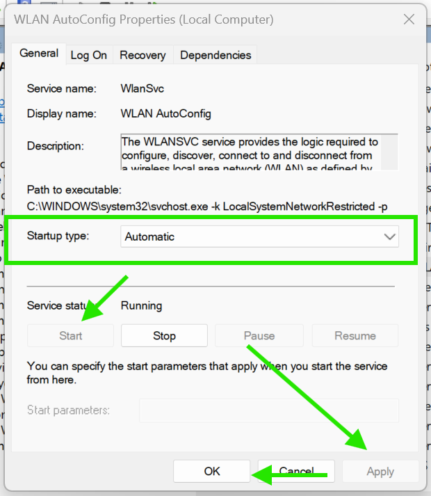The image size is (431, 496).
Task: Click the Start service button
Action: [x=70, y=335]
